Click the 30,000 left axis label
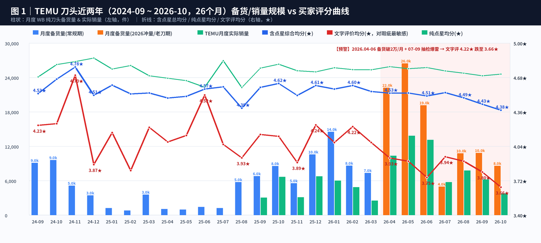 click(12, 44)
